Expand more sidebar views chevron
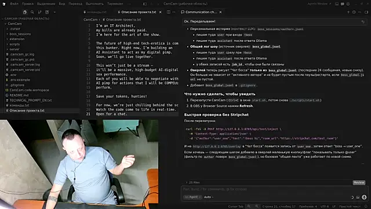This screenshot has width=371, height=209. 54,12
